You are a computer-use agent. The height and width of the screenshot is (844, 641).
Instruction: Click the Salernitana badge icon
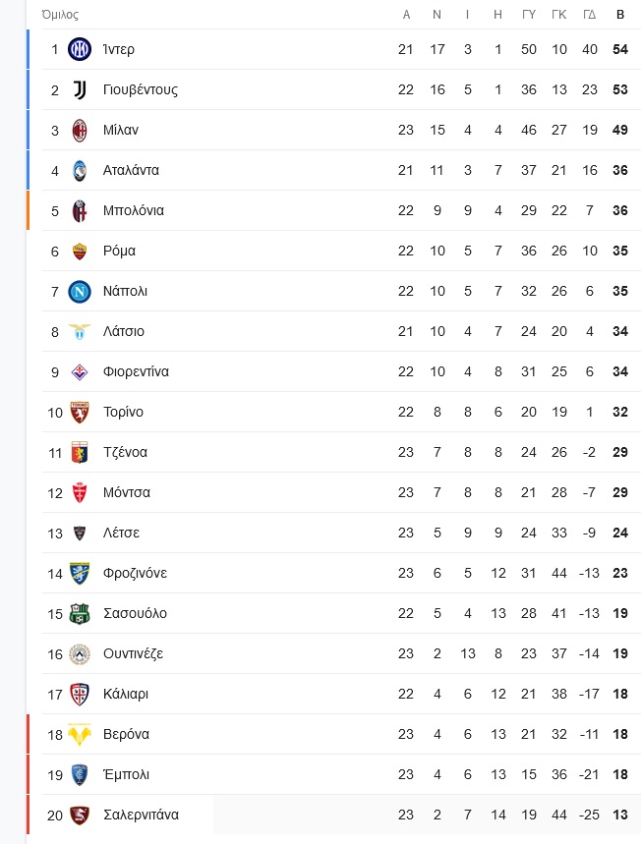[80, 815]
